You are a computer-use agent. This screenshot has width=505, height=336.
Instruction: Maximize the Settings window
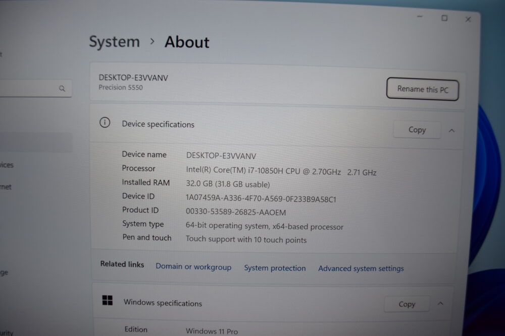click(444, 18)
